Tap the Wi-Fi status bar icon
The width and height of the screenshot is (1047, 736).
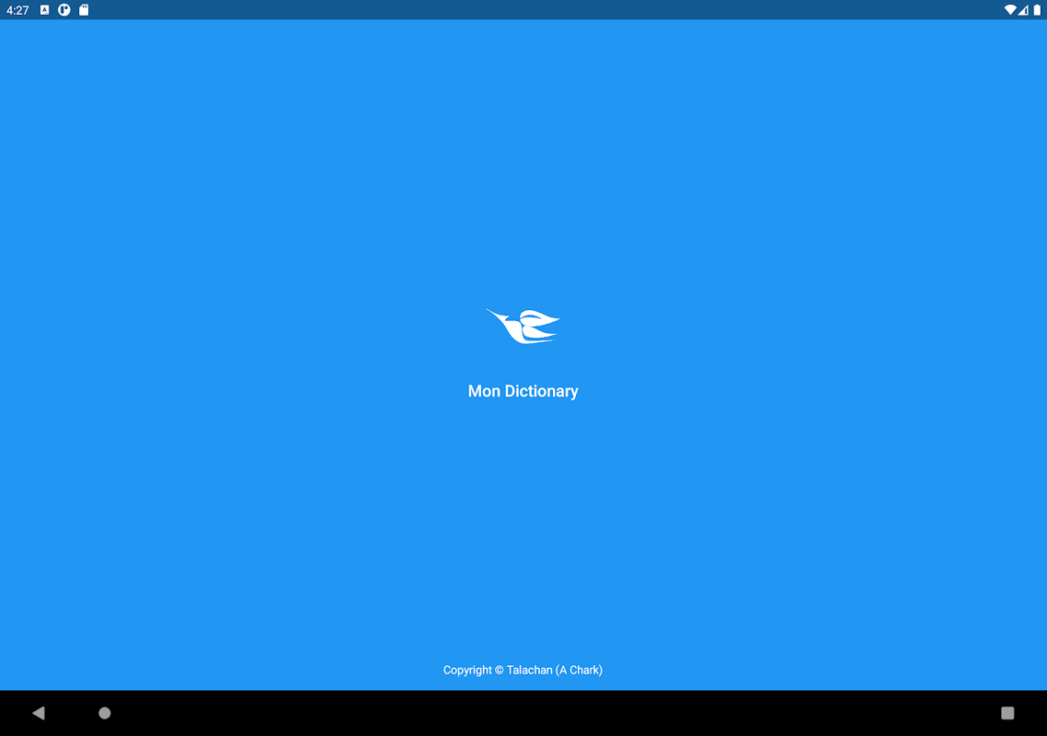(x=1010, y=10)
